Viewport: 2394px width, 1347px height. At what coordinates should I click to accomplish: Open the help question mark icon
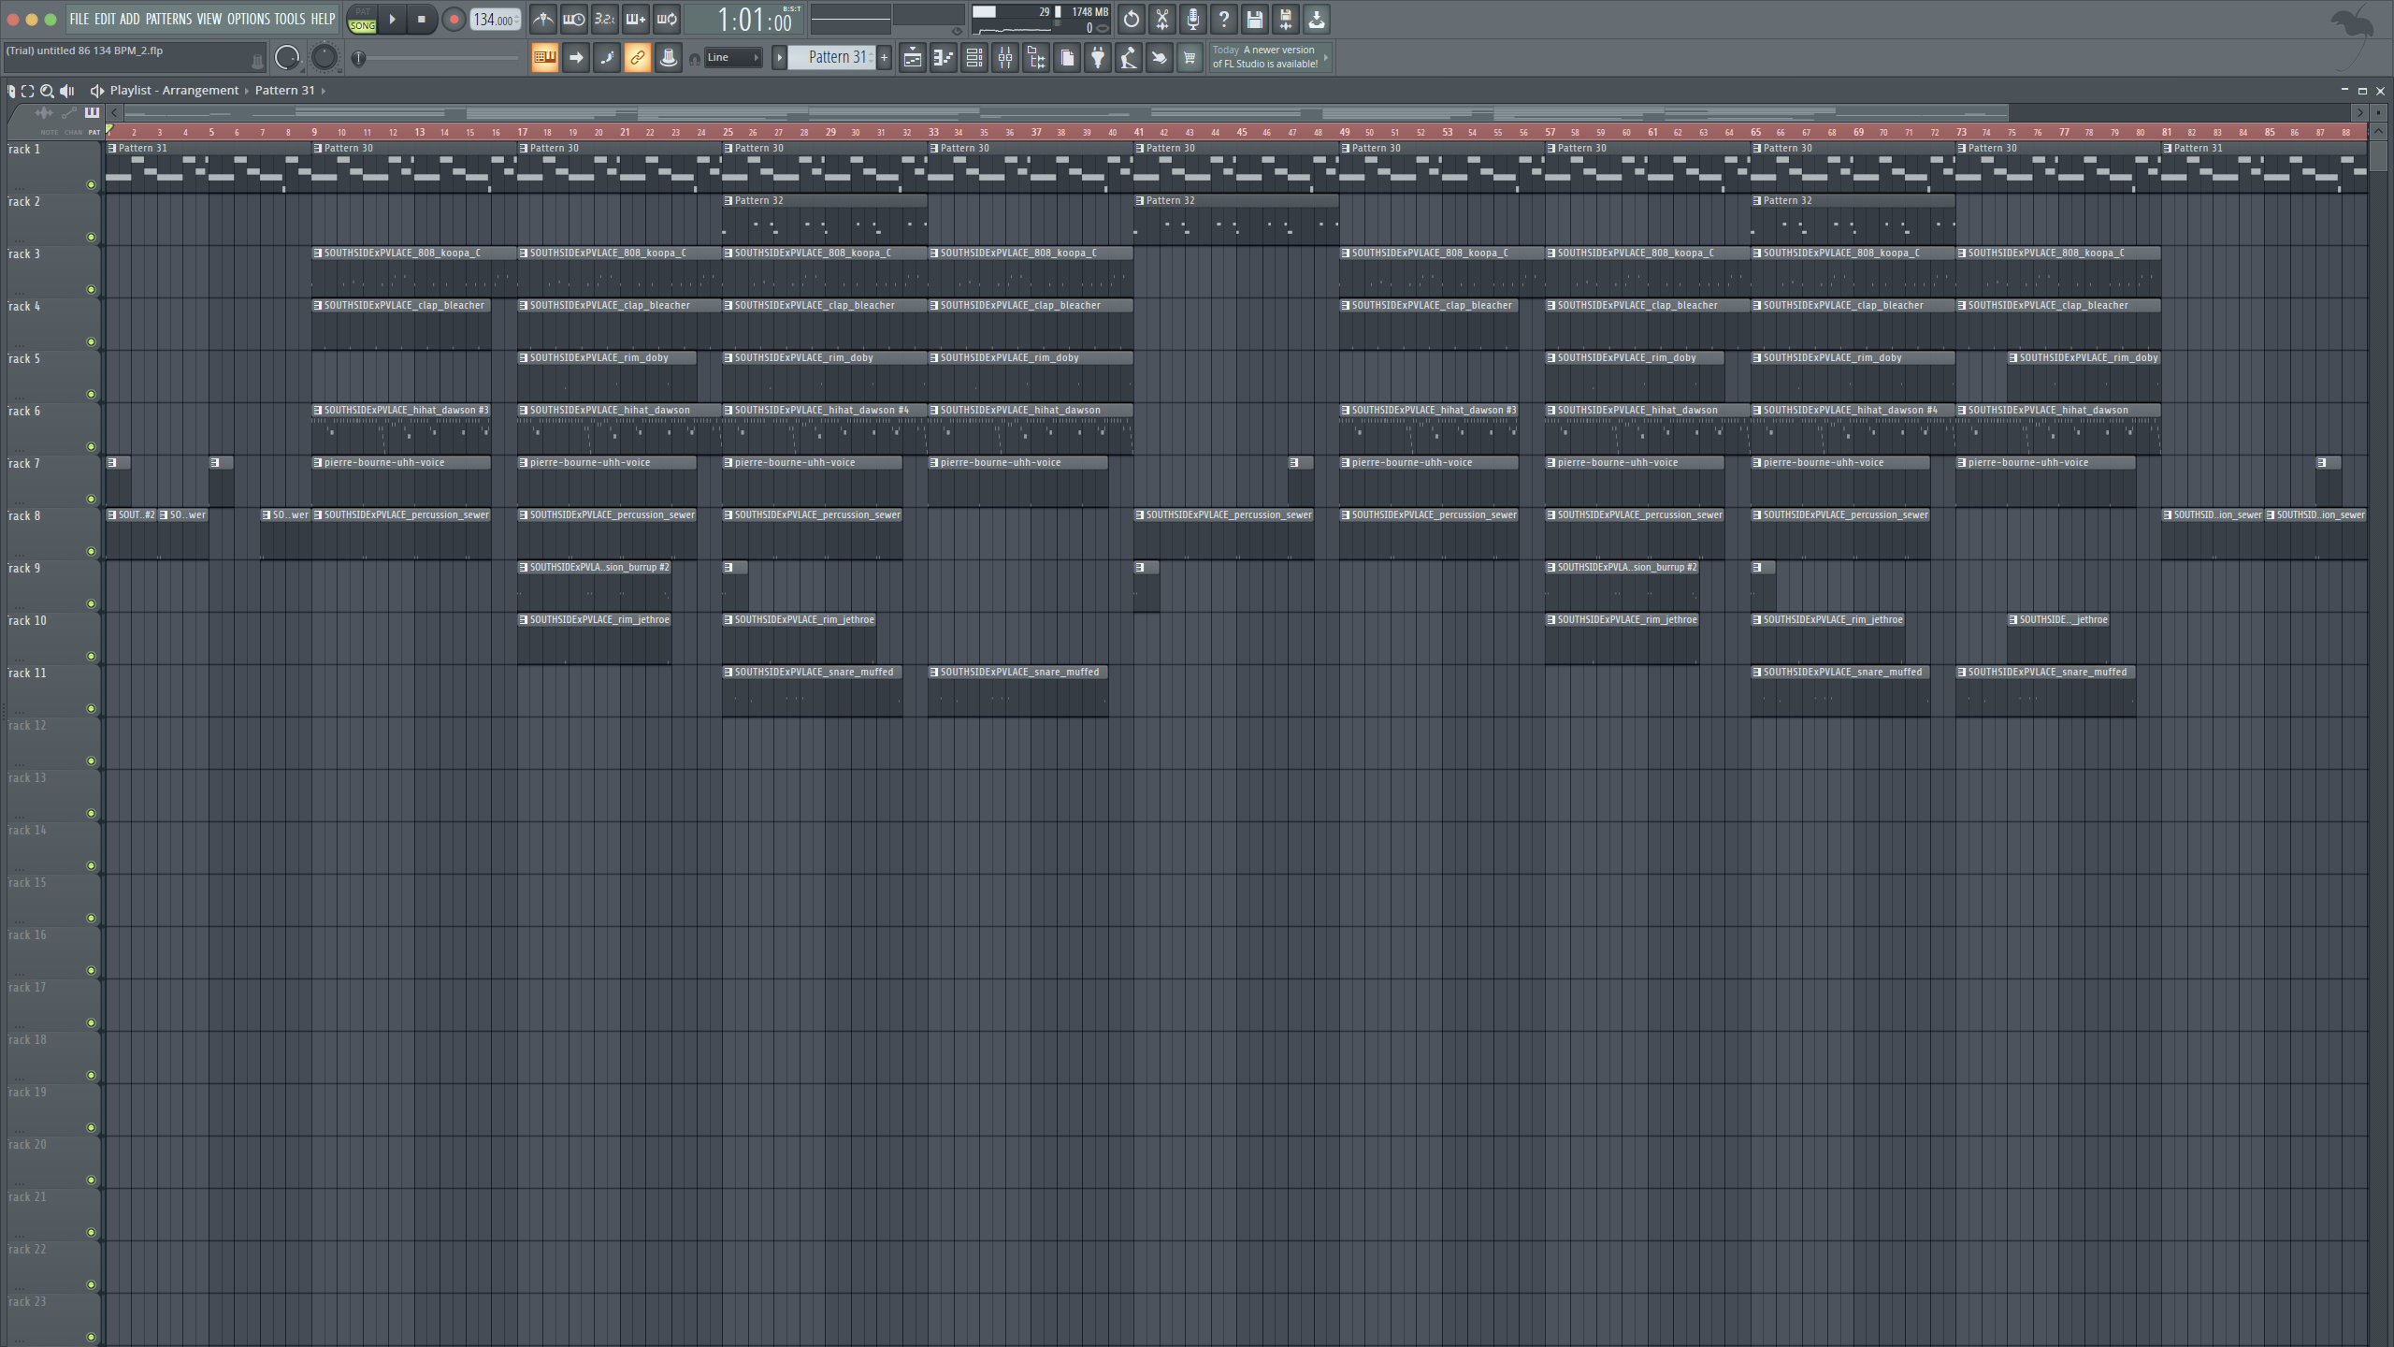[1223, 20]
